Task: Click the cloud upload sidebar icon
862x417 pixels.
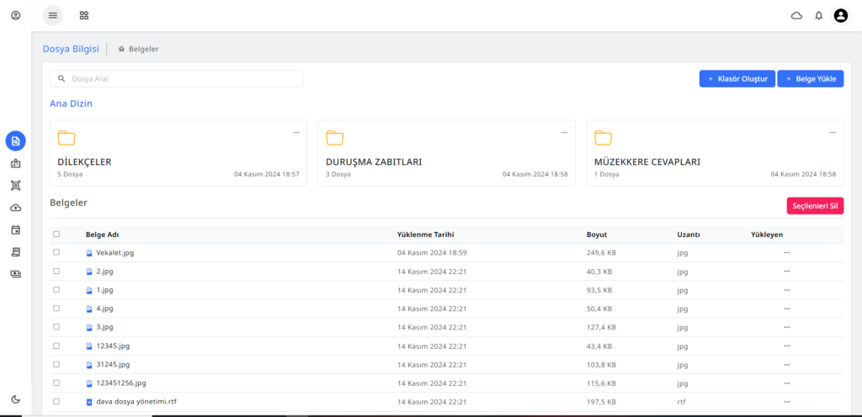Action: pyautogui.click(x=15, y=208)
